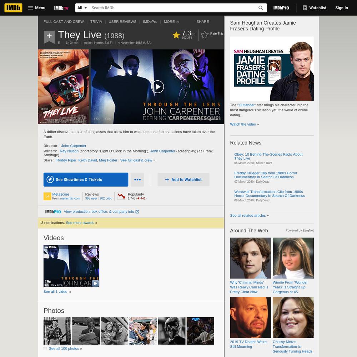Open the hamburger Menu
Image resolution: width=357 pixels, height=357 pixels.
click(37, 8)
